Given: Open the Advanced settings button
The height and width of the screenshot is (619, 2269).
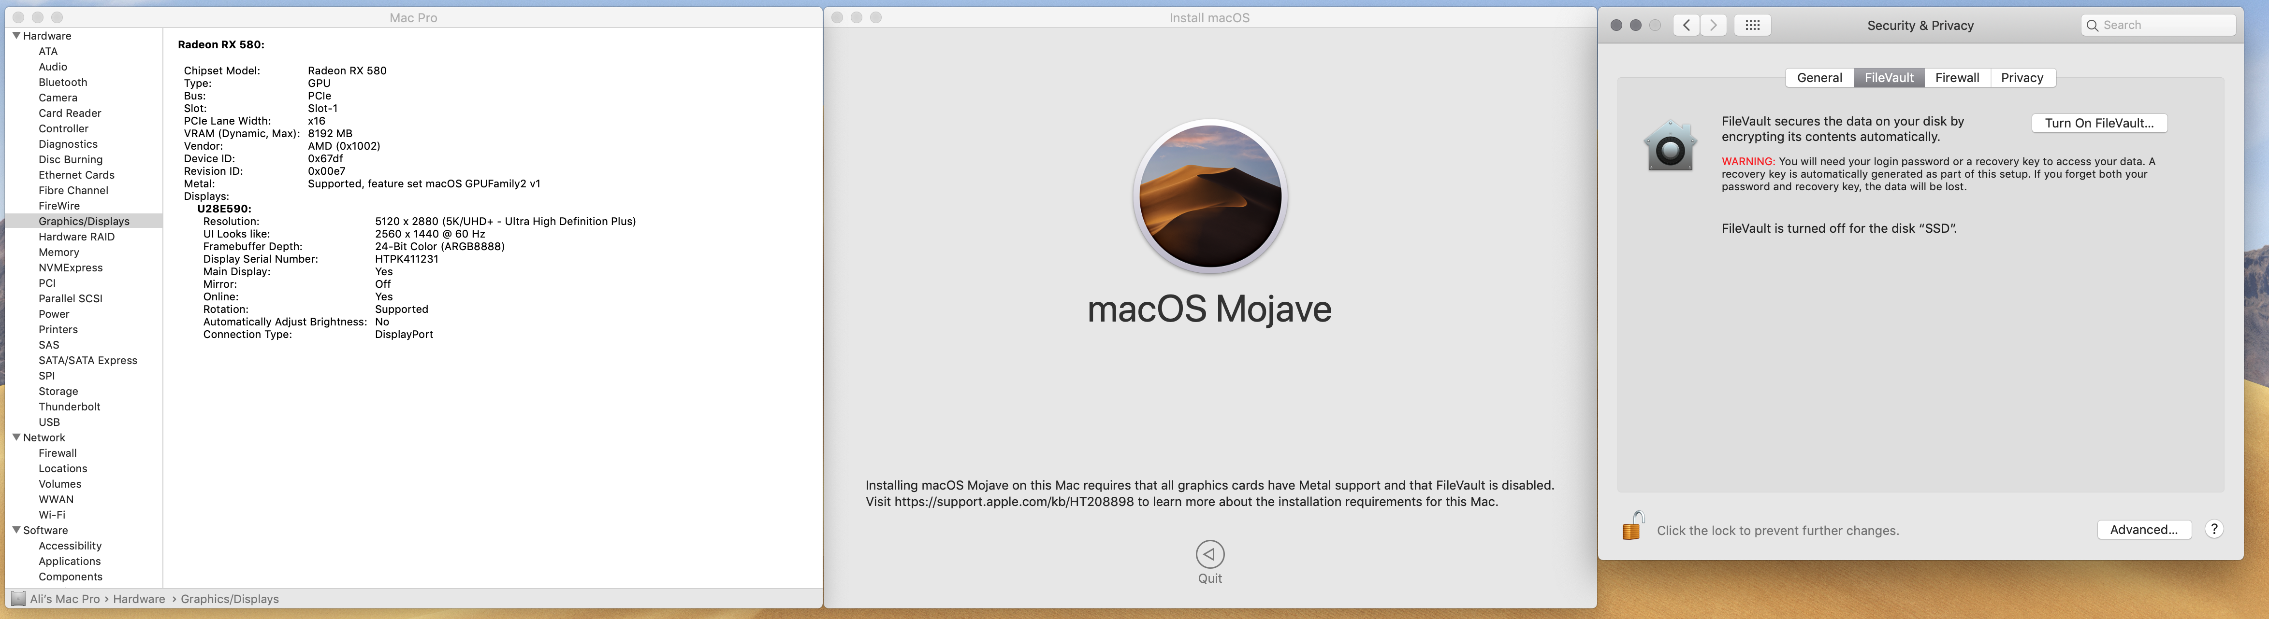Looking at the screenshot, I should [2143, 529].
